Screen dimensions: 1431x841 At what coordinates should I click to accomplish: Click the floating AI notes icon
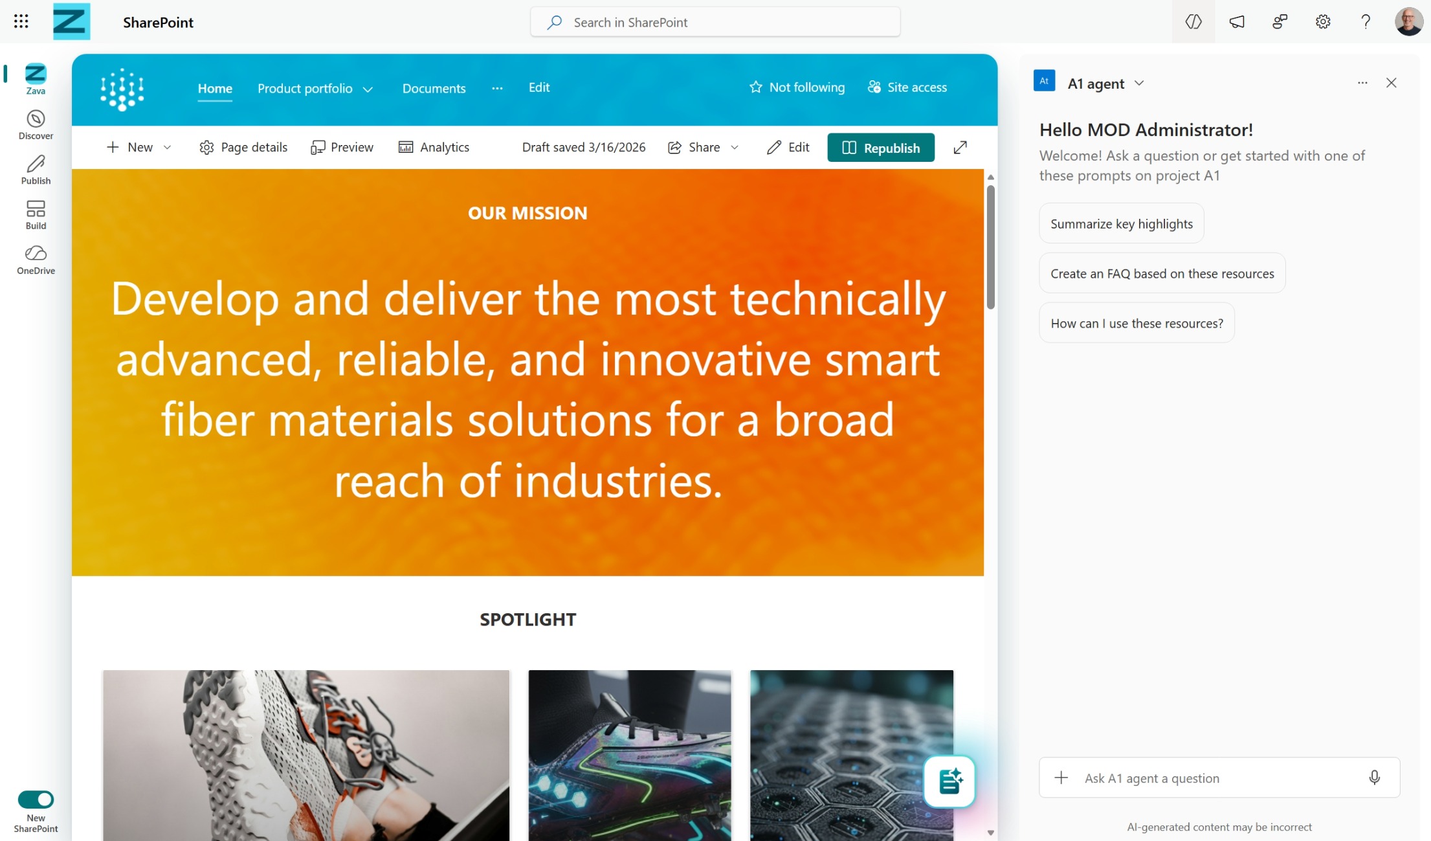tap(949, 781)
